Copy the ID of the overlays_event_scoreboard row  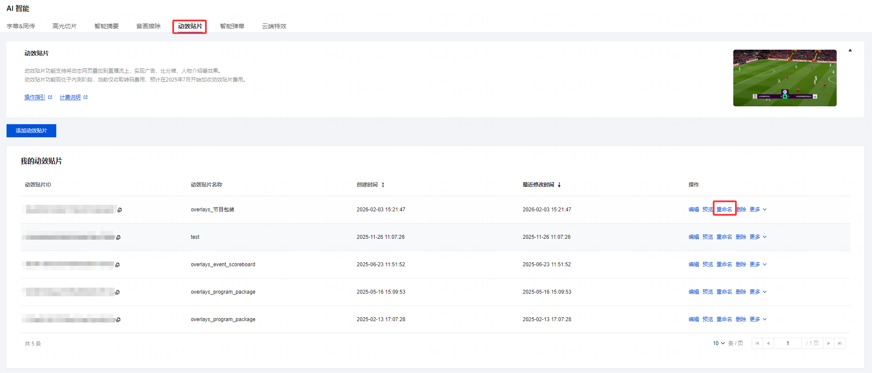pyautogui.click(x=117, y=265)
